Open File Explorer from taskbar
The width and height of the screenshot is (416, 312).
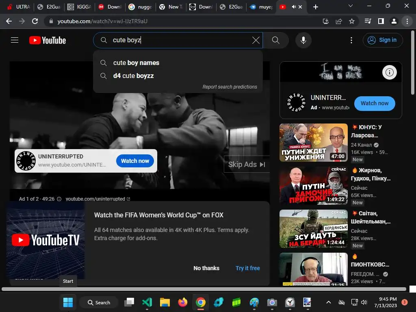tap(165, 302)
